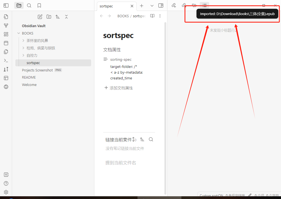Create a new note in file explorer
The width and height of the screenshot is (281, 199).
[x=40, y=17]
